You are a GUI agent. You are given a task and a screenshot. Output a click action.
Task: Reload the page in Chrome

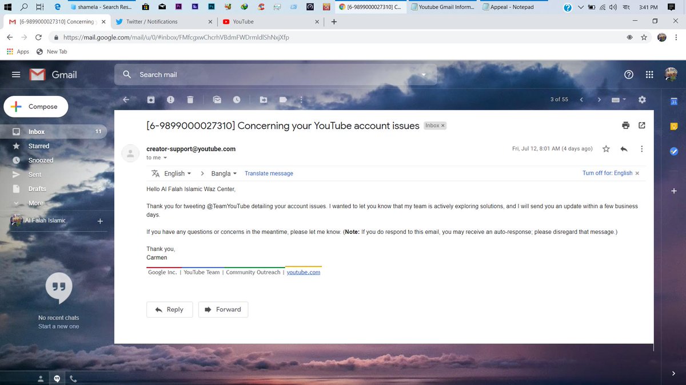pos(38,37)
